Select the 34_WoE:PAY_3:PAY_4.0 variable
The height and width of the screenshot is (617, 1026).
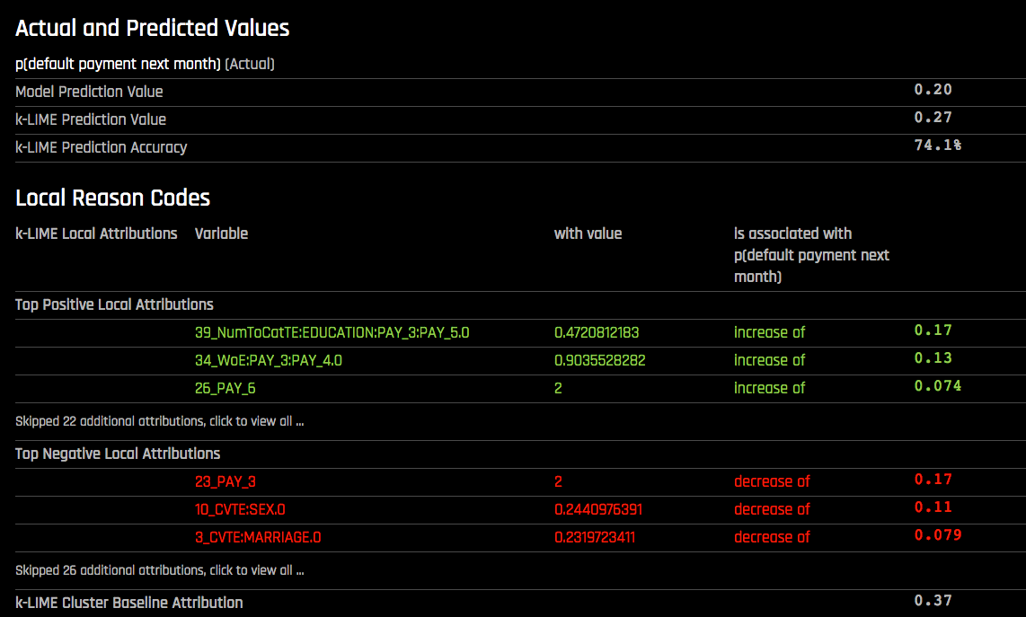coord(269,360)
